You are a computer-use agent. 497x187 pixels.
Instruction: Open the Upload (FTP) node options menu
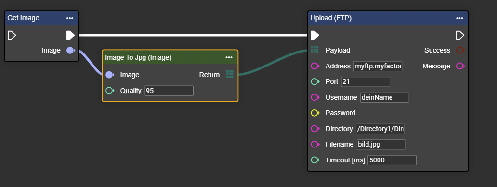point(459,18)
